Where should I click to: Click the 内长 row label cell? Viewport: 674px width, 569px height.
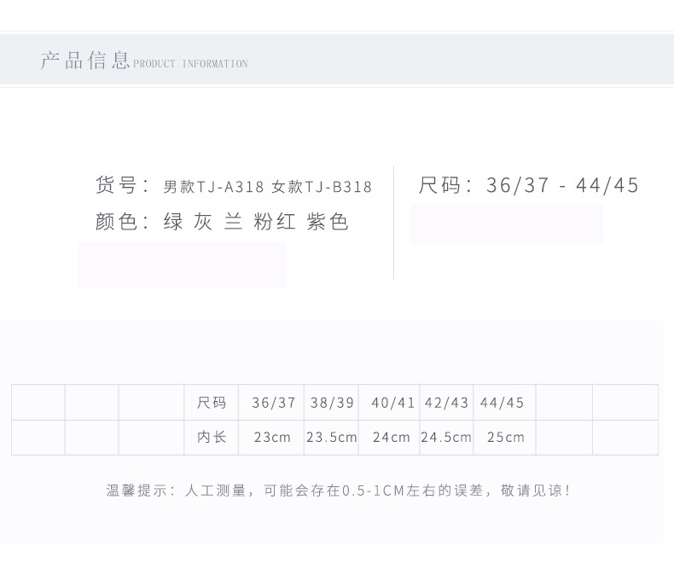point(212,437)
